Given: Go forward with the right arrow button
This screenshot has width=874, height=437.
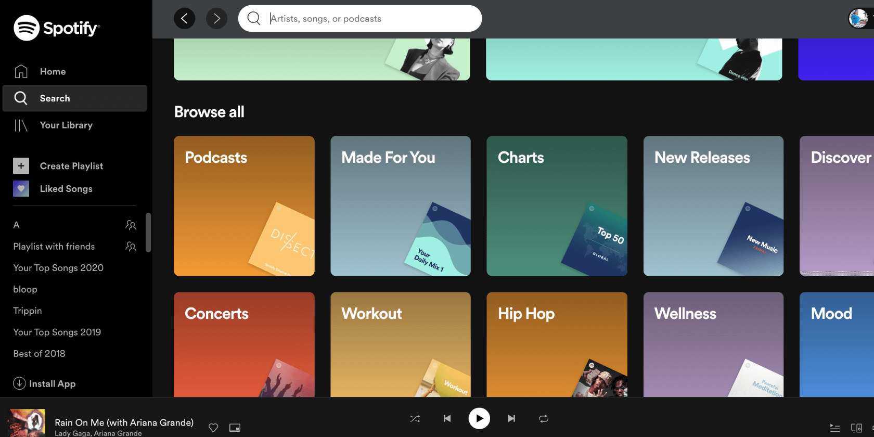Looking at the screenshot, I should point(217,19).
